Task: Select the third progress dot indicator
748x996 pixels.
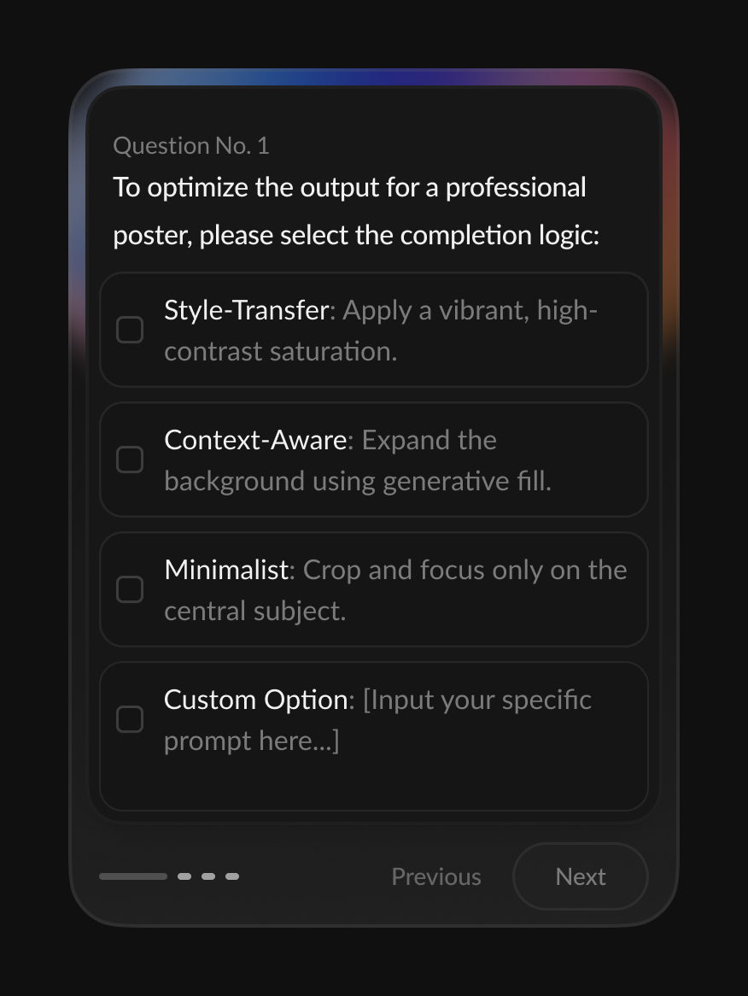Action: click(208, 876)
